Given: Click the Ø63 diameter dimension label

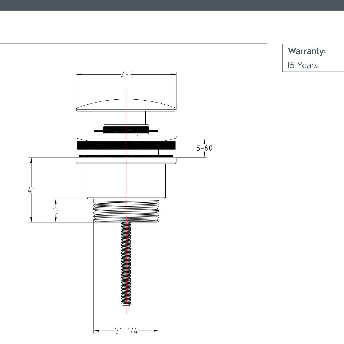Looking at the screenshot, I should click(127, 75).
